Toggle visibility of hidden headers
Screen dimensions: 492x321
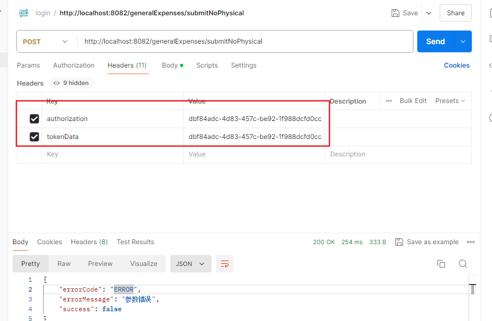click(x=71, y=83)
